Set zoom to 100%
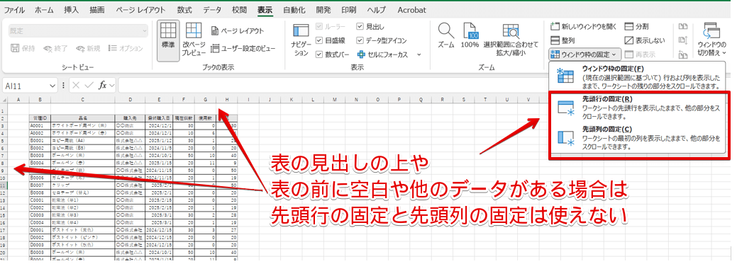The width and height of the screenshot is (737, 264). tap(470, 35)
